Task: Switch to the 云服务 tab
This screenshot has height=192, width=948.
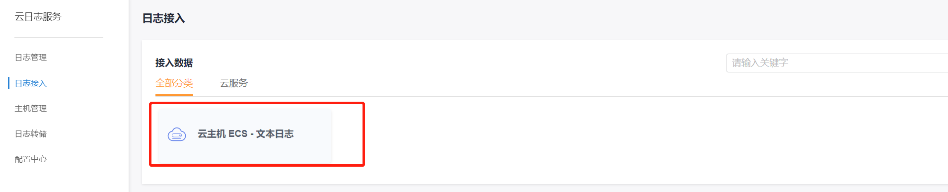Action: 233,83
